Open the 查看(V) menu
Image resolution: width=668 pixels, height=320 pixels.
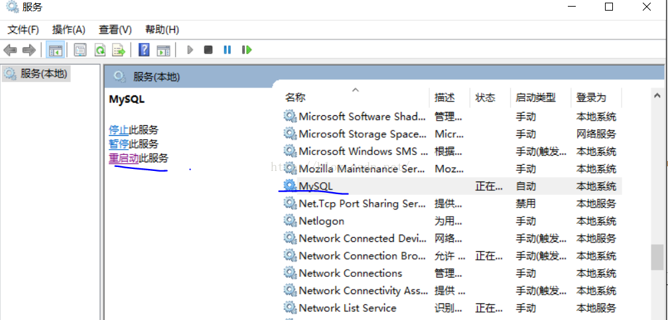[x=115, y=29]
